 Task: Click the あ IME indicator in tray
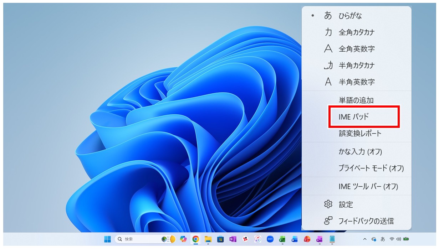(383, 239)
